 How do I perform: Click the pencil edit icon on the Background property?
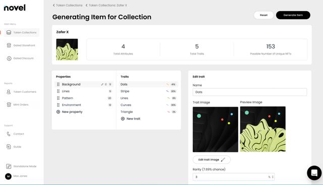click(102, 84)
